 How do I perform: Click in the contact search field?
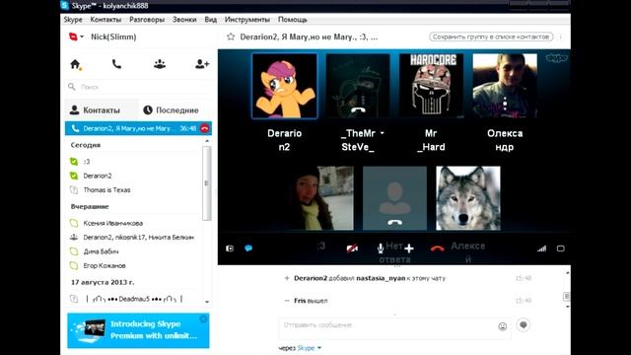click(x=138, y=87)
